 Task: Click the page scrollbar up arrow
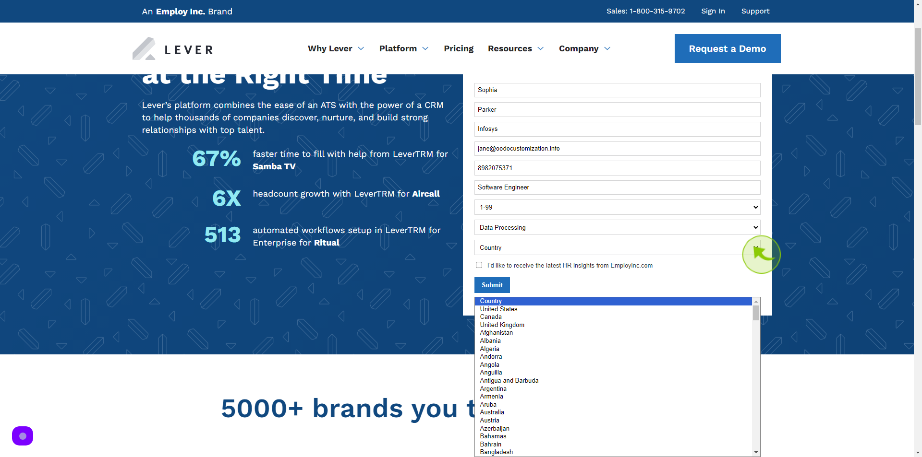tap(918, 3)
